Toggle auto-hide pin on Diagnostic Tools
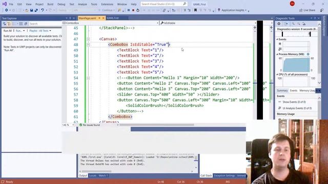This screenshot has height=184, width=328. click(x=315, y=18)
